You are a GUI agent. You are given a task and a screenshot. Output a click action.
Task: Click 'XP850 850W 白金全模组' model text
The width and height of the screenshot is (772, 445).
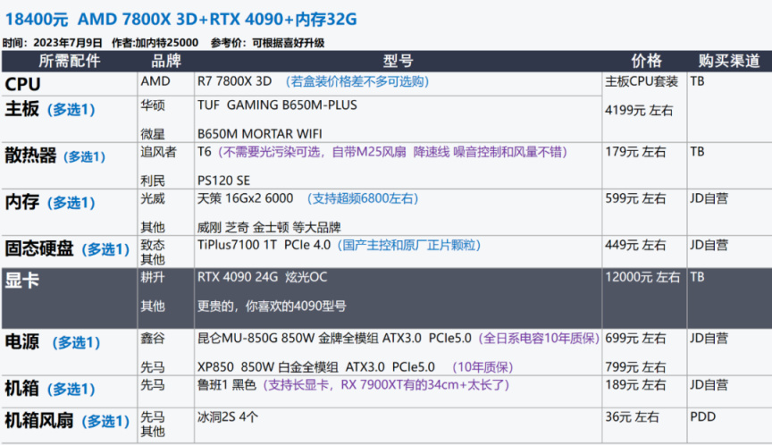[x=268, y=367]
